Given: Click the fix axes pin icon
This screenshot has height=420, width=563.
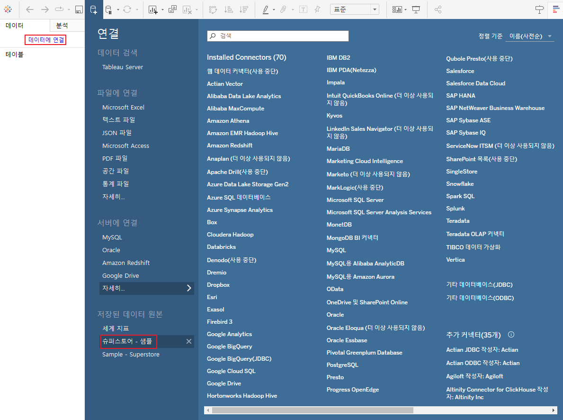Looking at the screenshot, I should (317, 9).
